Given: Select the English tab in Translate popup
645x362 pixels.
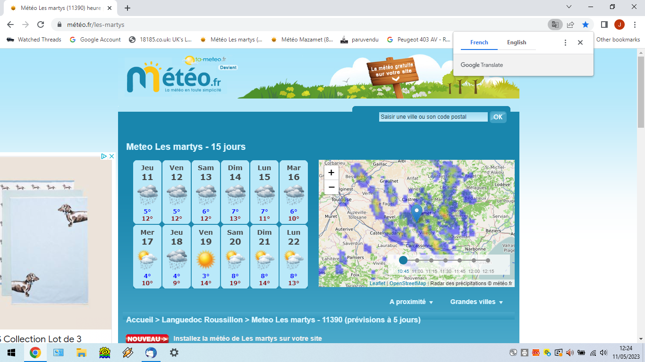Looking at the screenshot, I should pos(517,42).
